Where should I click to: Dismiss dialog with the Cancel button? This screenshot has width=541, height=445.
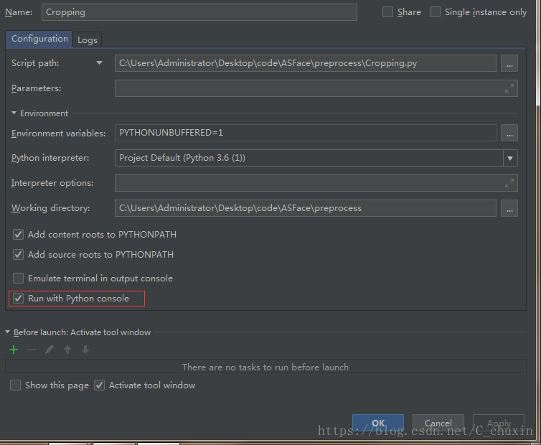pyautogui.click(x=438, y=423)
